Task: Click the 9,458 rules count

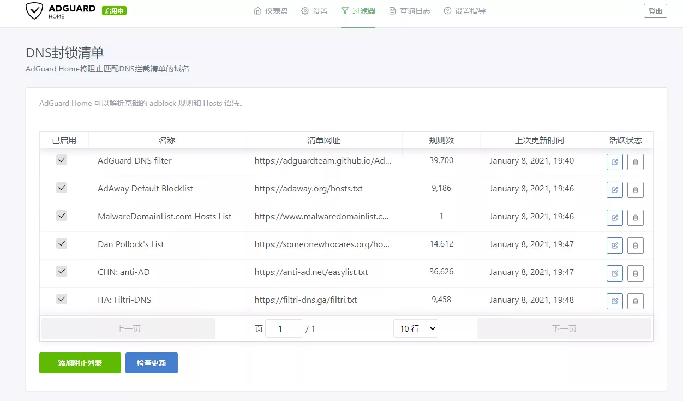Action: [441, 300]
